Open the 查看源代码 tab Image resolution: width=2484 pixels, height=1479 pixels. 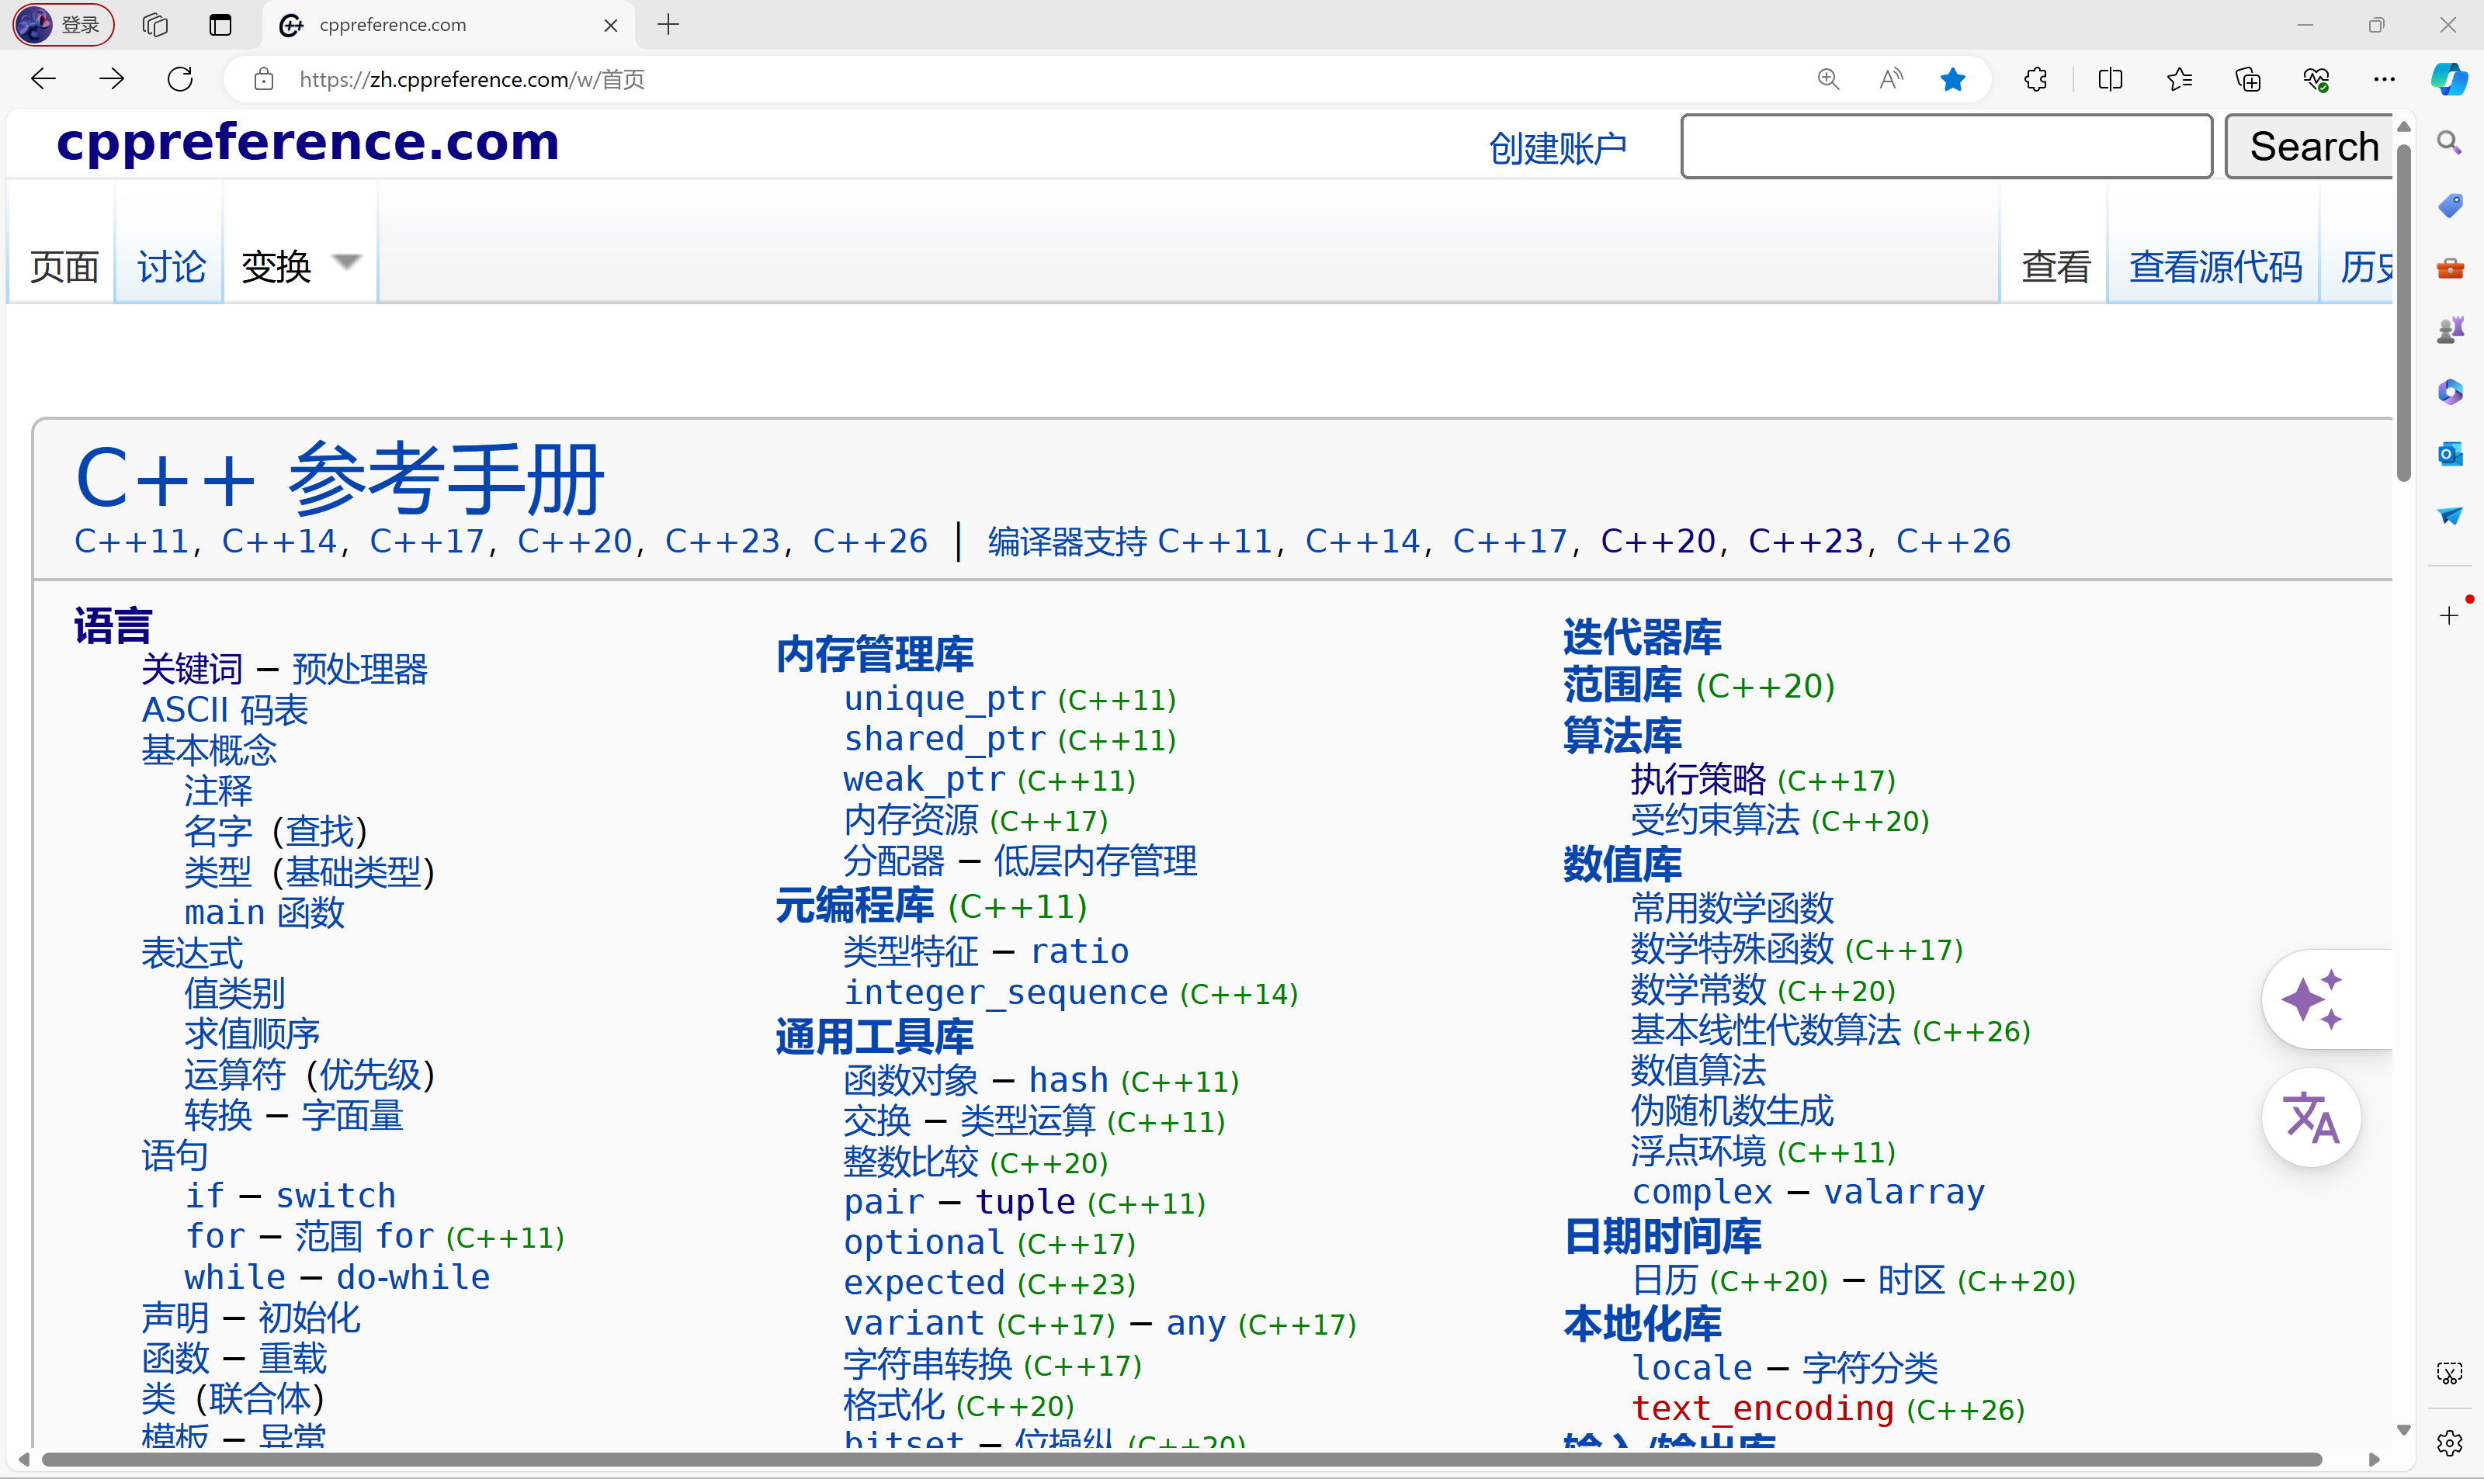(x=2215, y=267)
